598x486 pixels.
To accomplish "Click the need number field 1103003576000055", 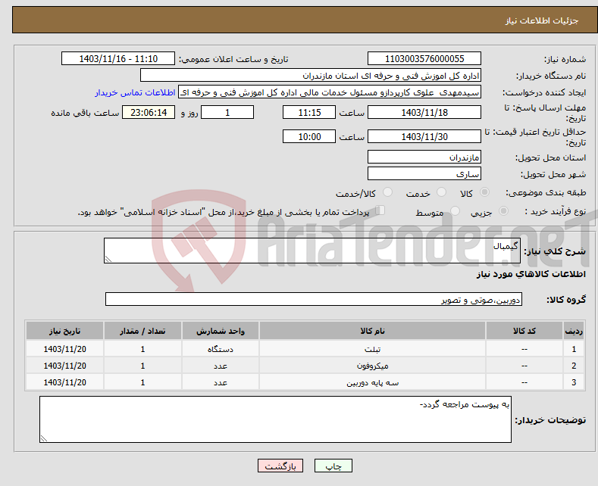I will coord(424,58).
